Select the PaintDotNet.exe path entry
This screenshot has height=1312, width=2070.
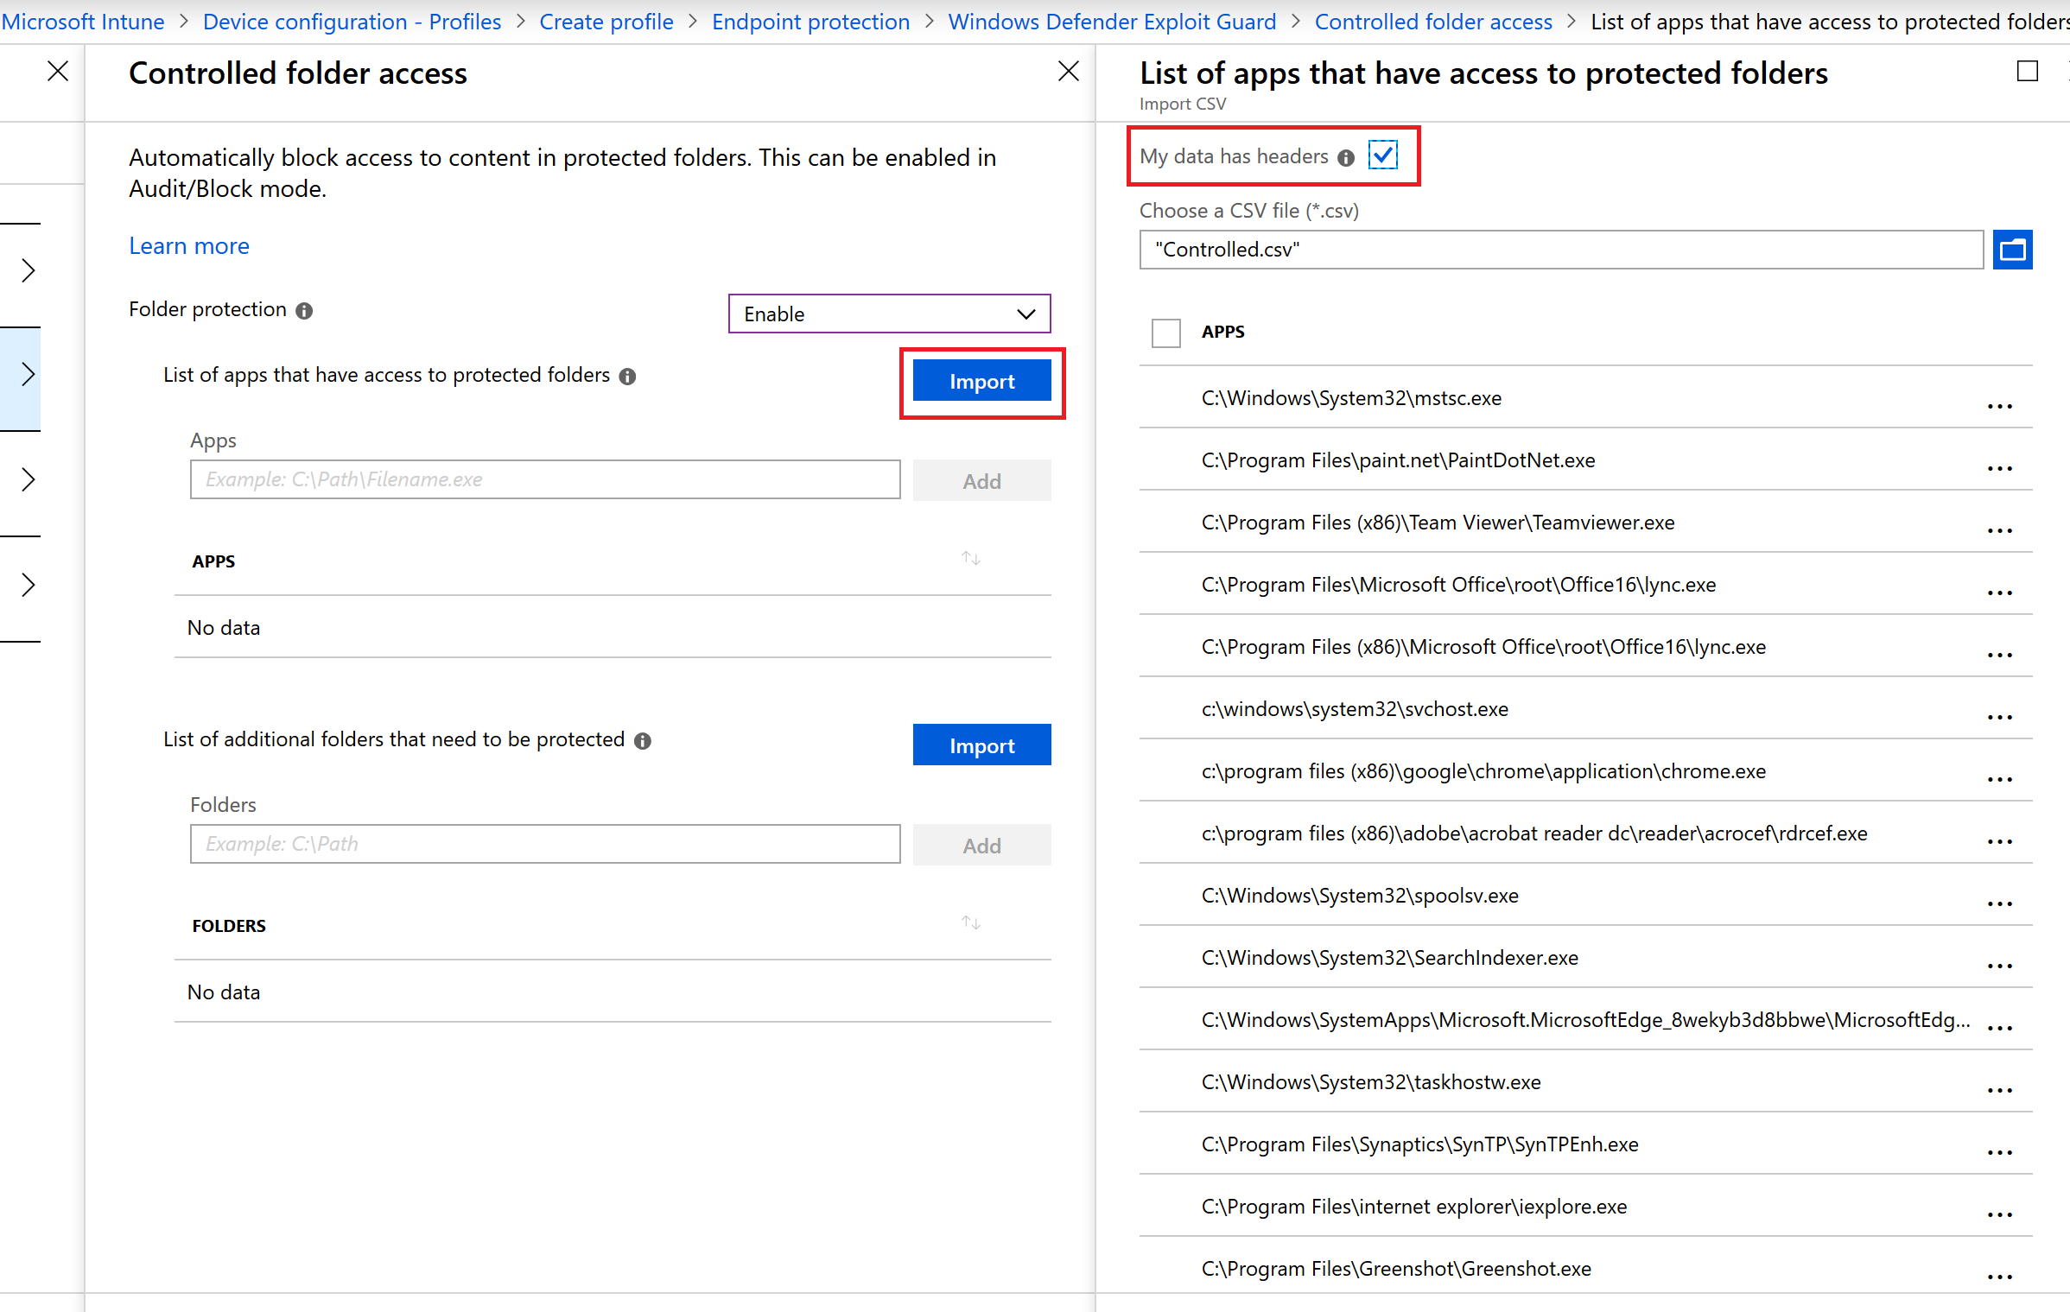(1398, 460)
